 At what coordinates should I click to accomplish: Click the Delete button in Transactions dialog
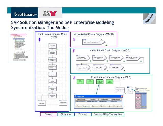(x=94, y=106)
